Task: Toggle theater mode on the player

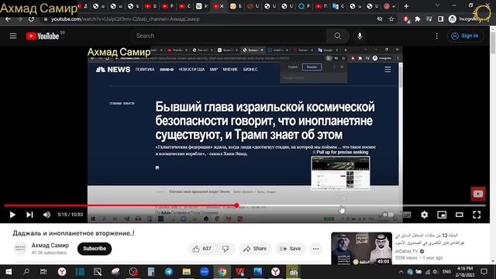Action: (x=460, y=215)
